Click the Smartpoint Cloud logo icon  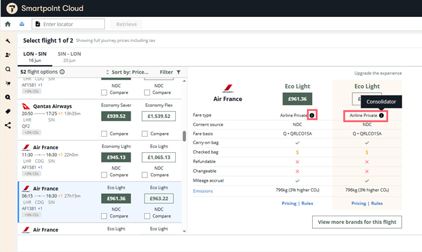(x=12, y=8)
